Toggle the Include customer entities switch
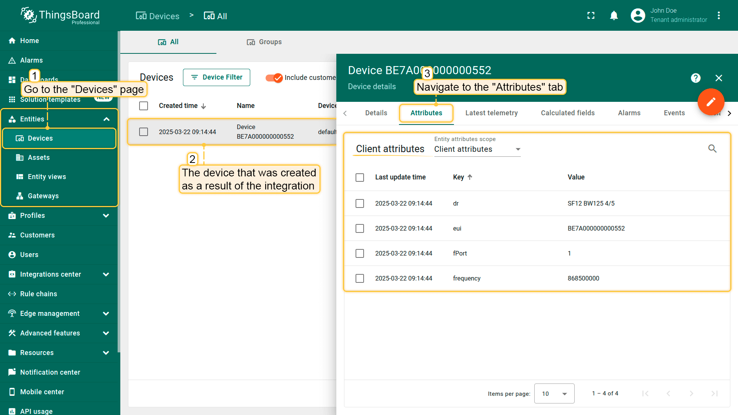The height and width of the screenshot is (415, 738). pos(274,78)
